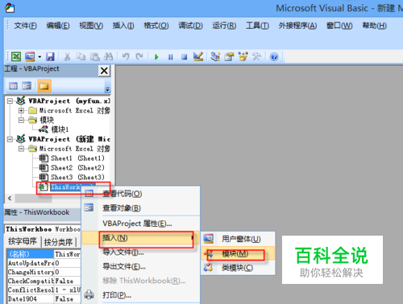Open the 运行(R) menu
The width and height of the screenshot is (403, 304).
coord(224,26)
